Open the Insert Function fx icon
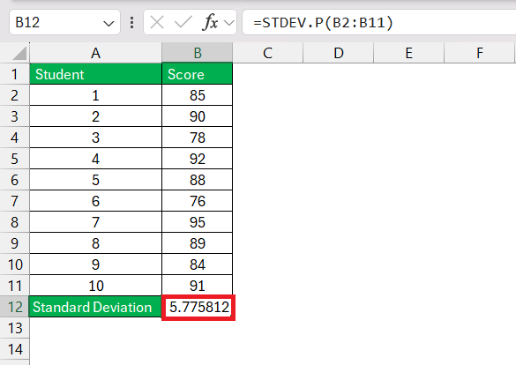Viewport: 516px width, 365px height. coord(211,23)
